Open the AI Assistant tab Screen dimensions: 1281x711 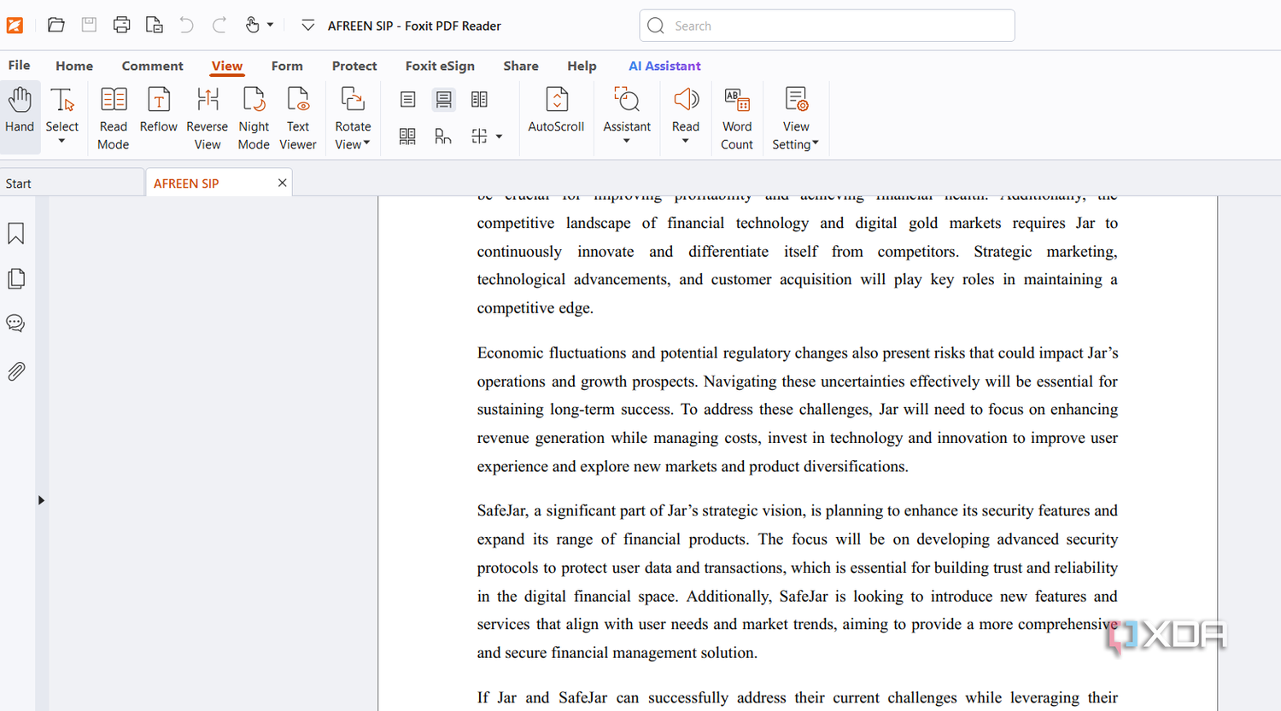tap(664, 66)
